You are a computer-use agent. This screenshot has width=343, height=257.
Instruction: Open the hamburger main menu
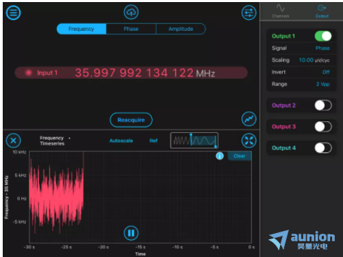tap(13, 12)
